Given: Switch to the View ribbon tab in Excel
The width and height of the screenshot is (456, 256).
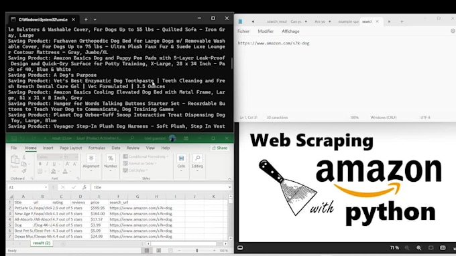Looking at the screenshot, I should [x=150, y=148].
